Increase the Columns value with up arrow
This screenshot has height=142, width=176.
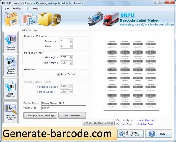coord(71,40)
